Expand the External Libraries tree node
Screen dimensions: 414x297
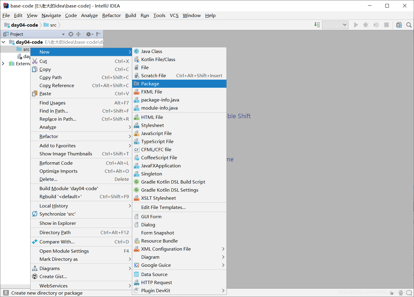(3, 63)
